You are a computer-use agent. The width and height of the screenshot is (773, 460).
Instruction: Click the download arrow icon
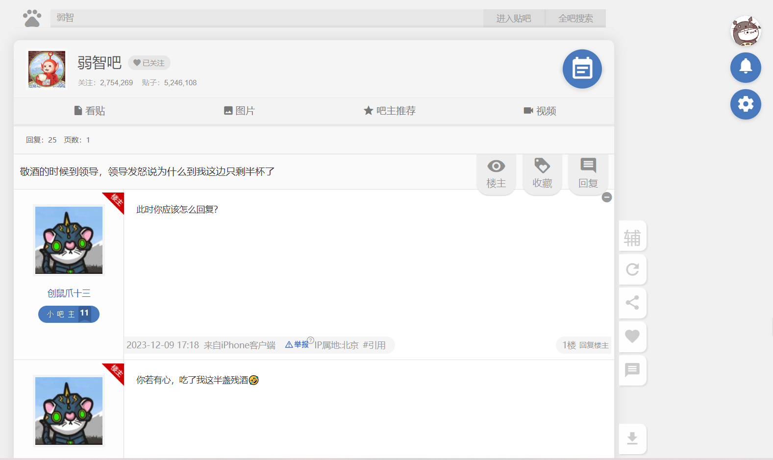[x=632, y=438]
